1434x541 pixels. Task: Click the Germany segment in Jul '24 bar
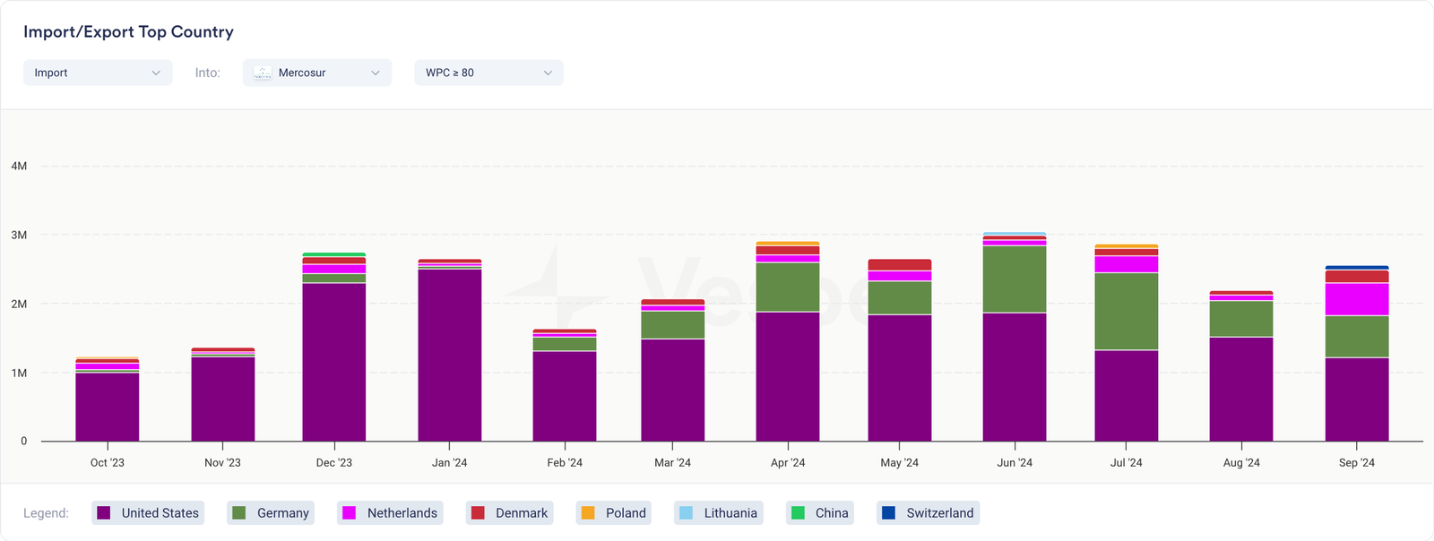point(1127,311)
